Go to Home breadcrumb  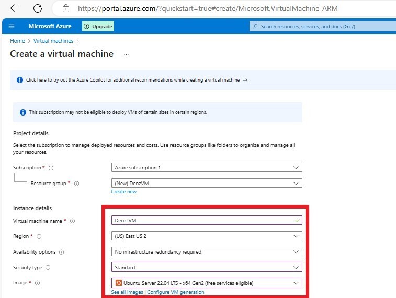(x=17, y=41)
